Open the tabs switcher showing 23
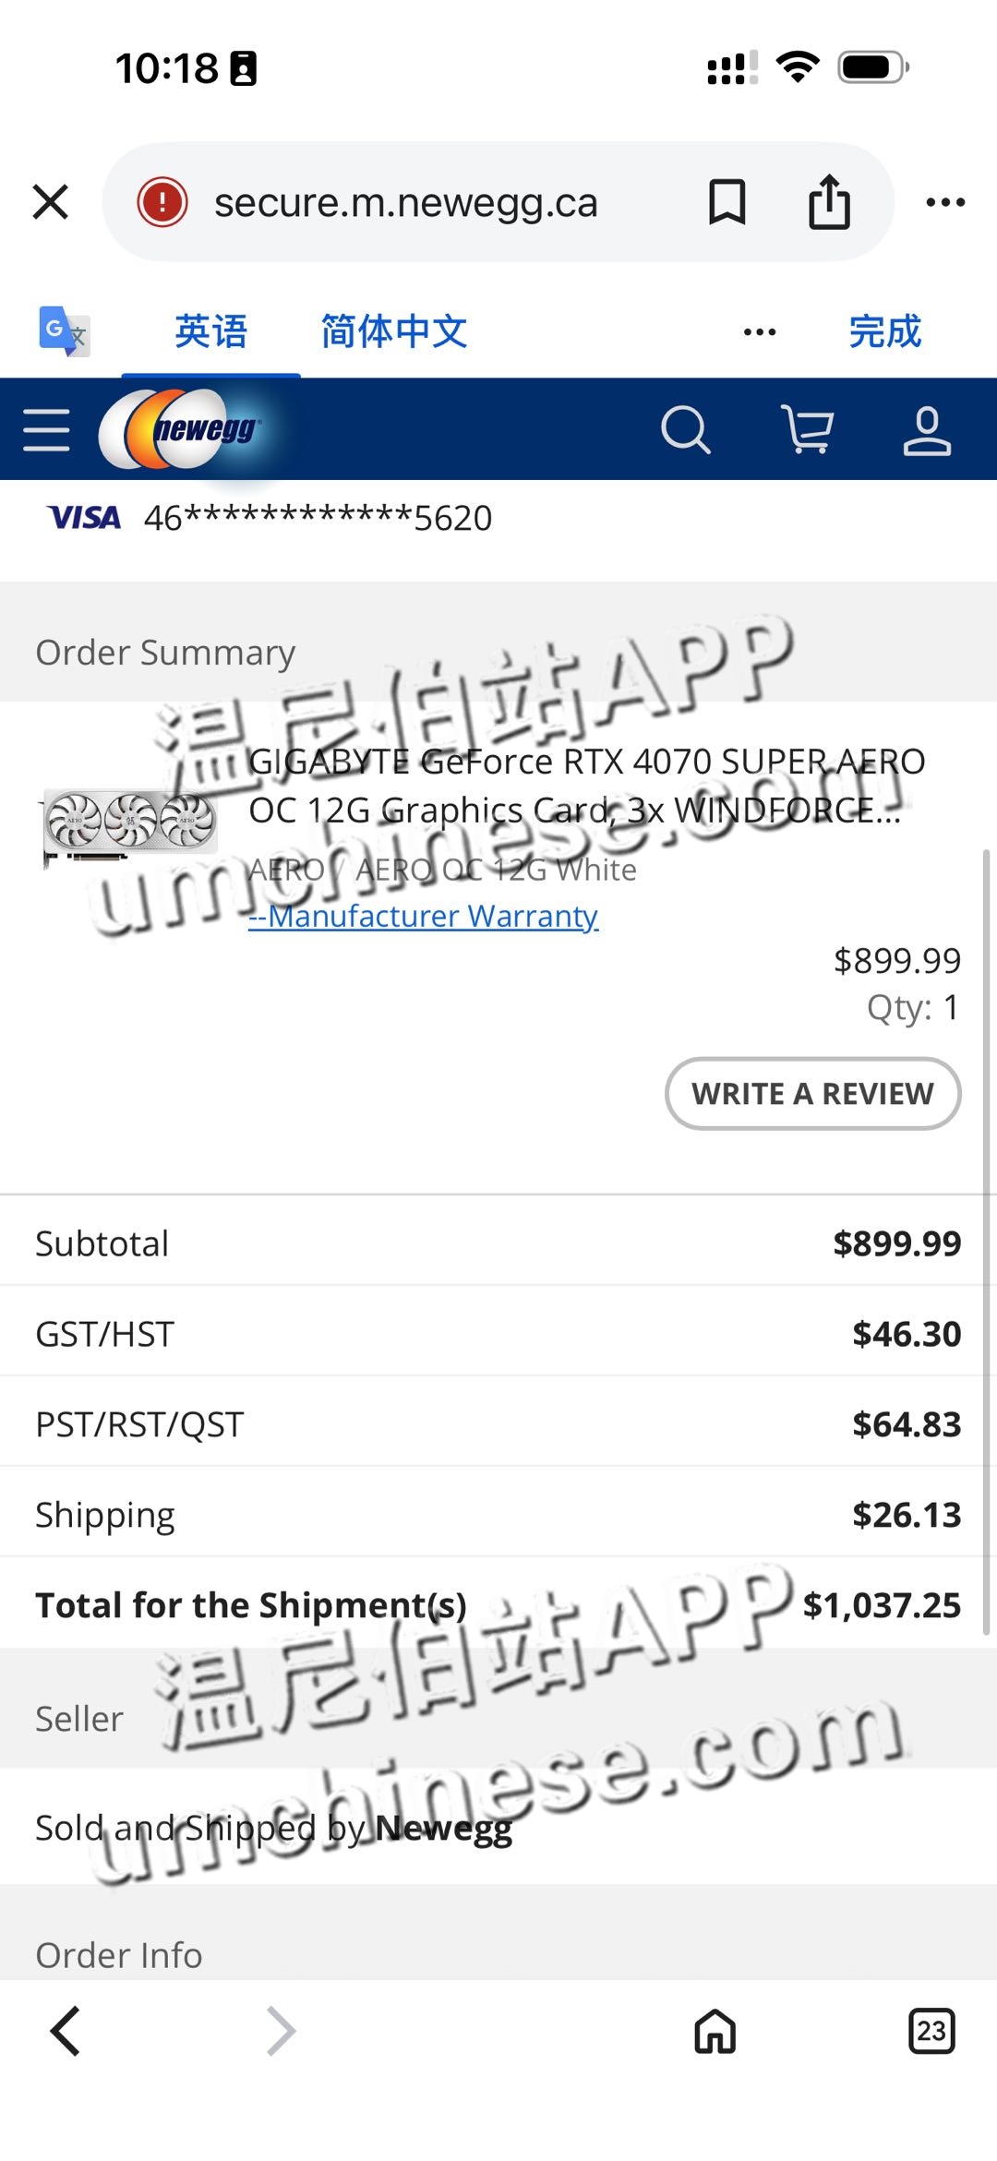The image size is (997, 2161). tap(931, 2031)
